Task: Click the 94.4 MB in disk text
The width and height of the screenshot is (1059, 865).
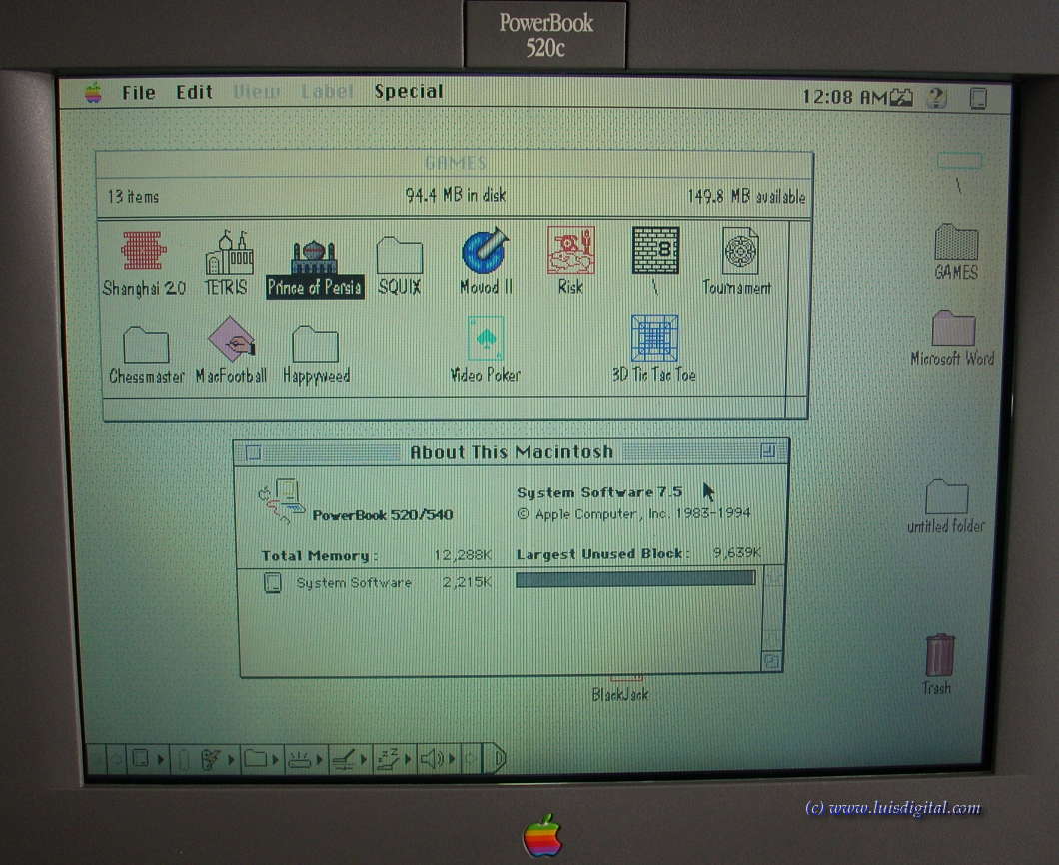Action: (456, 195)
